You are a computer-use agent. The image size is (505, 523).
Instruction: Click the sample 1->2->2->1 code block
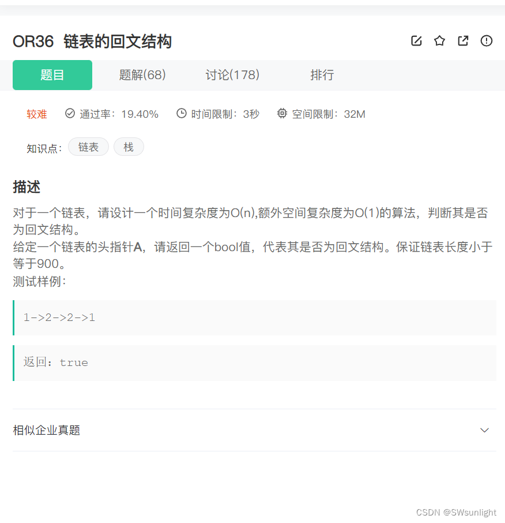coord(254,317)
